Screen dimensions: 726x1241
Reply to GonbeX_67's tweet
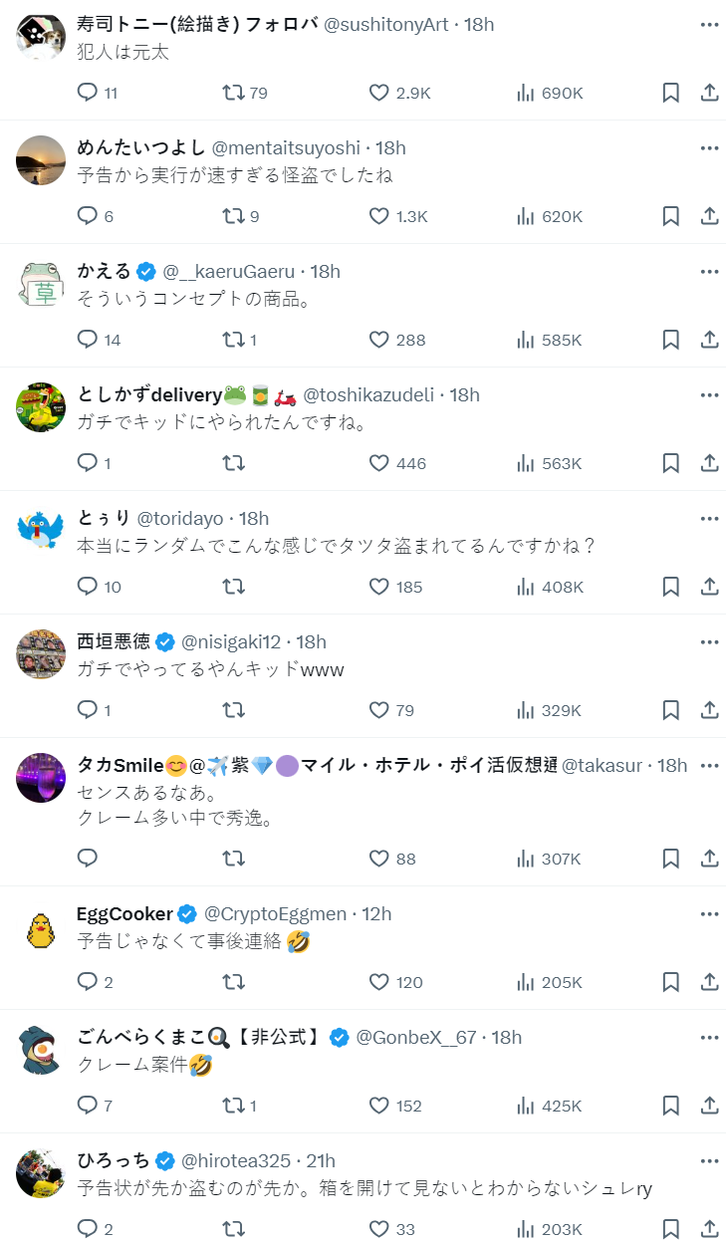88,1106
